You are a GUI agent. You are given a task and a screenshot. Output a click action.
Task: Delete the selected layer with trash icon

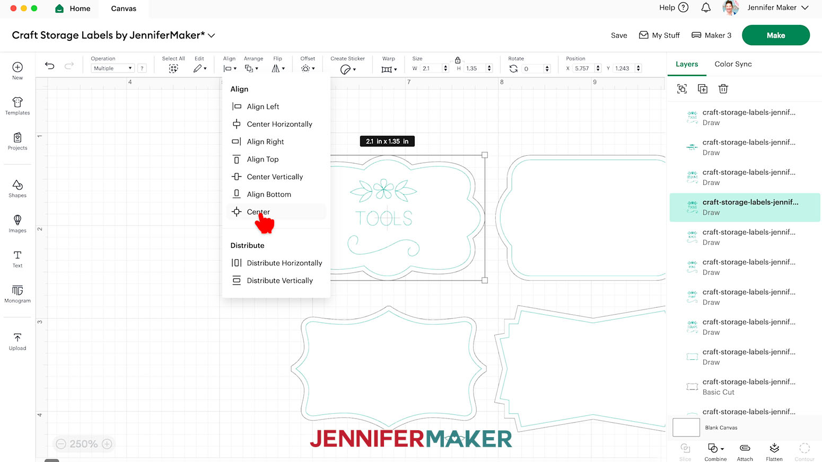tap(723, 89)
